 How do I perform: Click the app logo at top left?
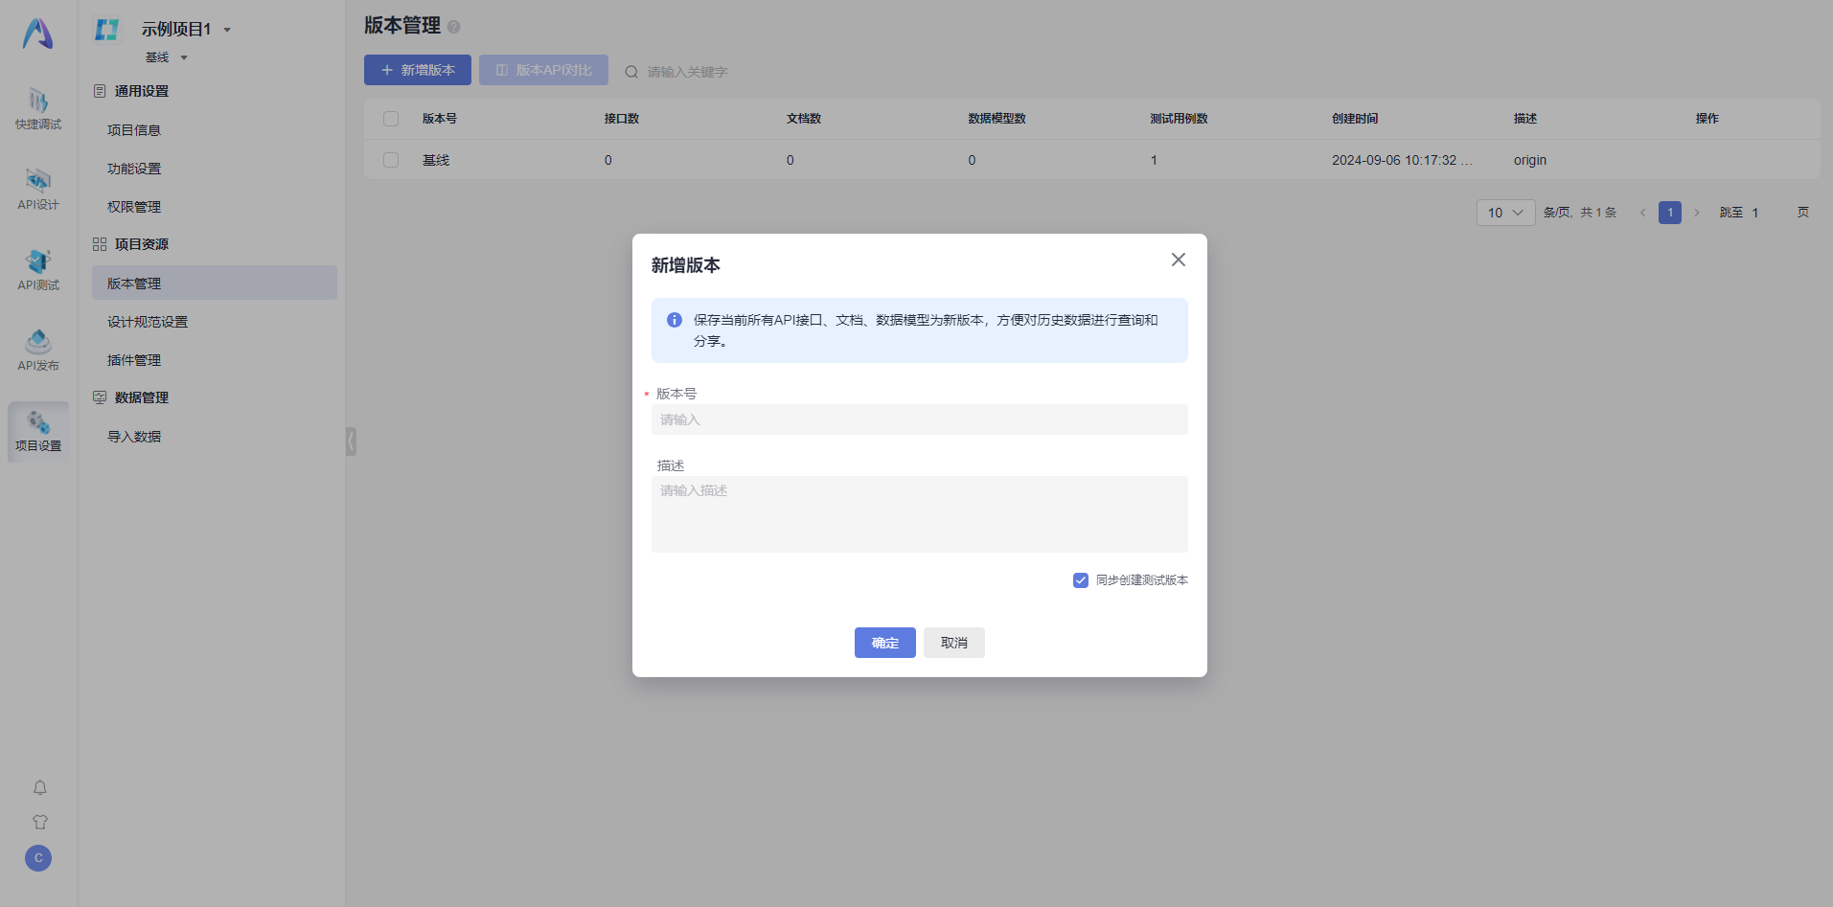click(x=38, y=34)
